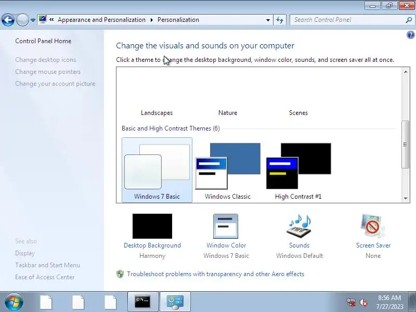Click the Control Panel icon in address bar
This screenshot has height=312, width=416.
click(43, 20)
